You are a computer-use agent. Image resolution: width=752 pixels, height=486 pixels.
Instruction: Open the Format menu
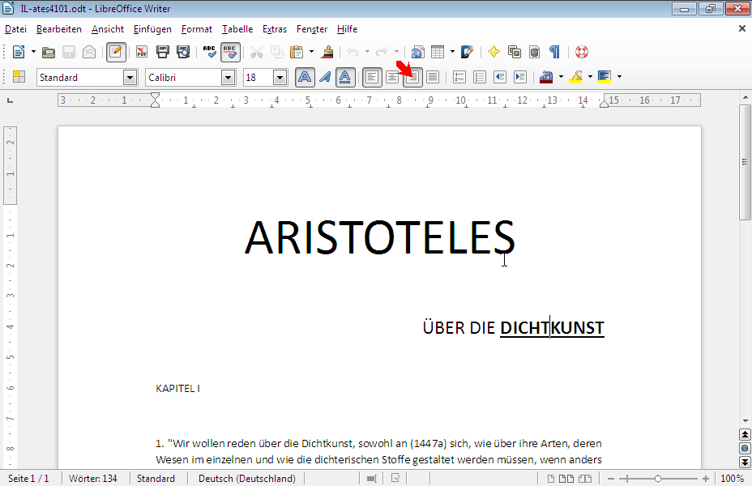197,29
